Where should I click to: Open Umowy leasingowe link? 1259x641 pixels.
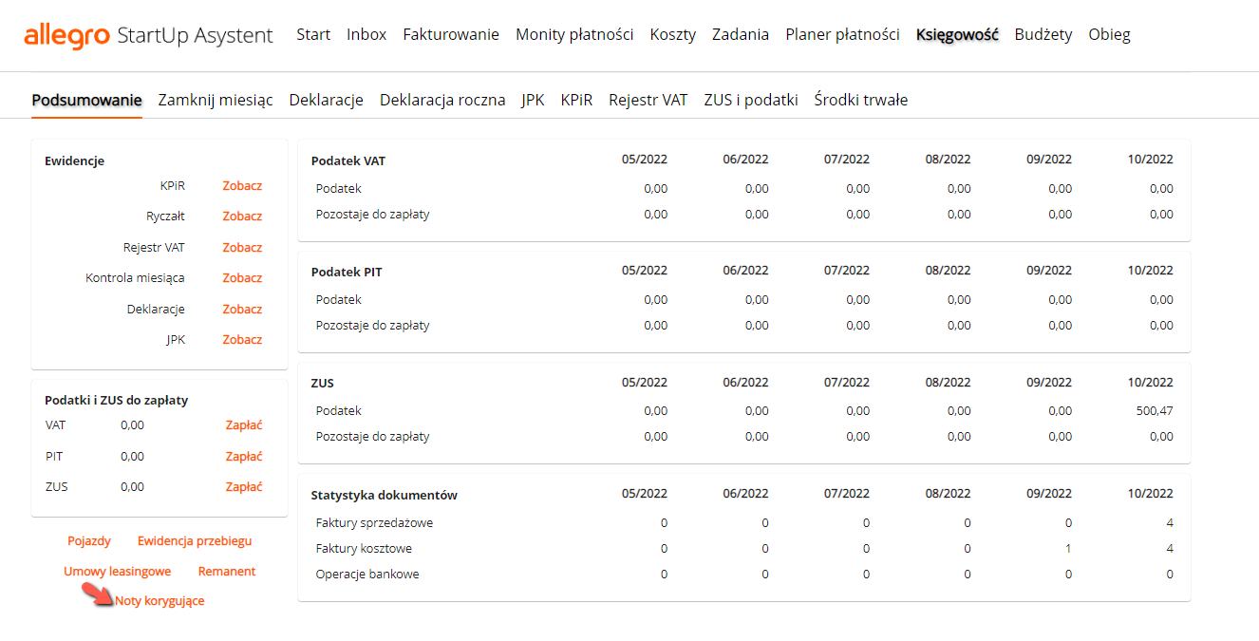(118, 571)
